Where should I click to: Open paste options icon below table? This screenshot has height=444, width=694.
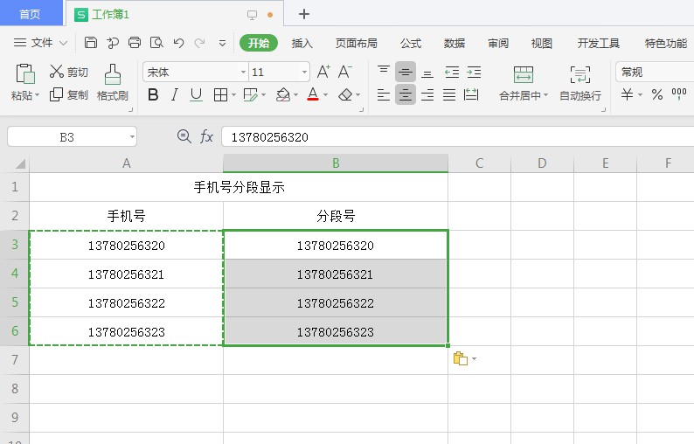[461, 358]
